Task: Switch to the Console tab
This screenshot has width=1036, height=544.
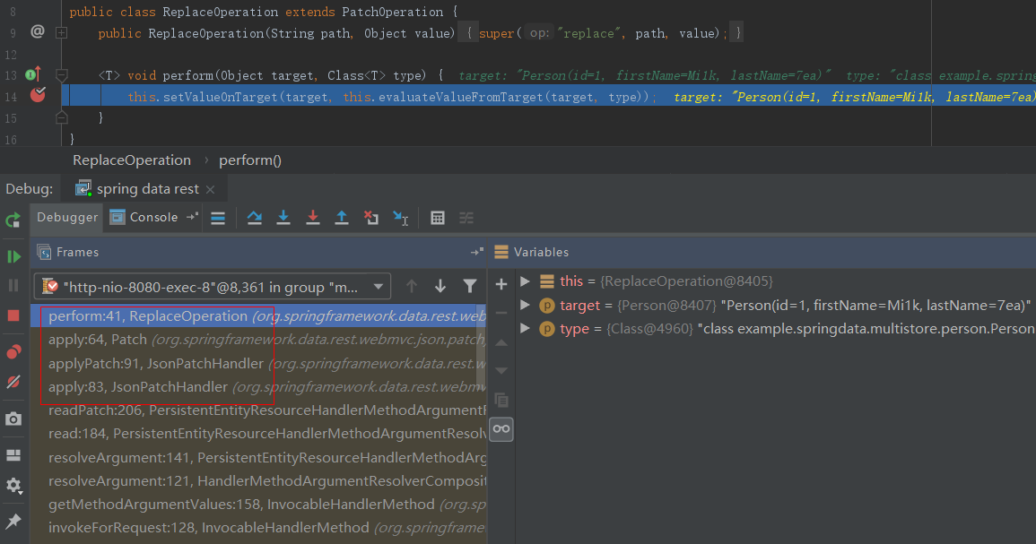Action: coord(144,217)
